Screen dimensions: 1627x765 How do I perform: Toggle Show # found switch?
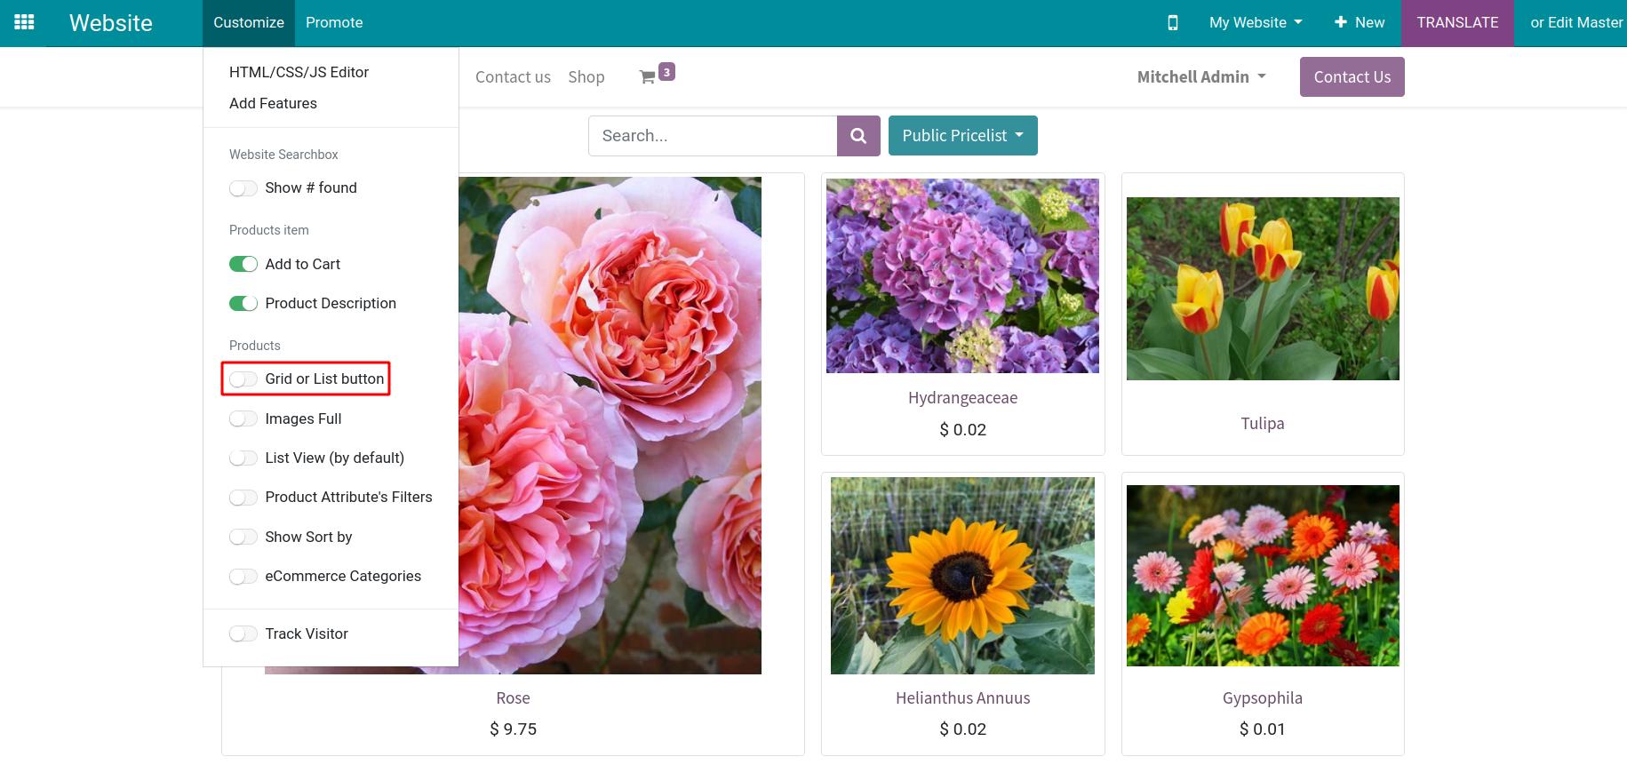click(243, 188)
